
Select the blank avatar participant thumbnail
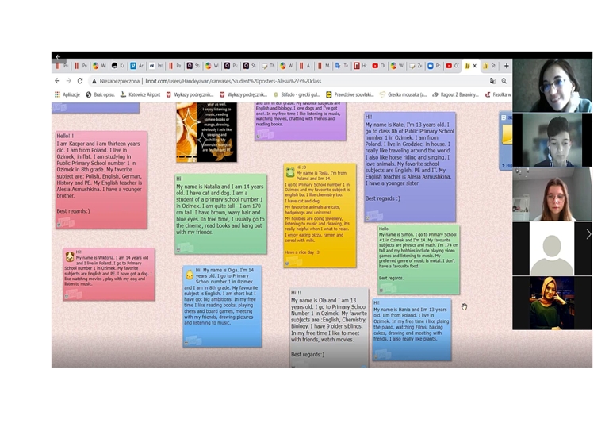552,248
